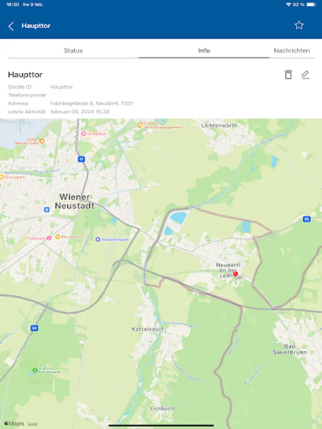Select the Cineplexx marker on the map
Screen dimensions: 322x429
click(83, 133)
